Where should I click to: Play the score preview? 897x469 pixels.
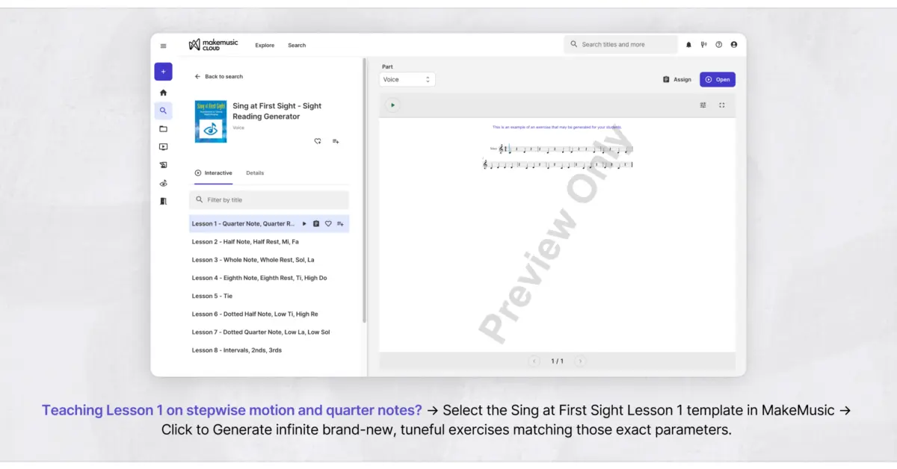point(392,105)
